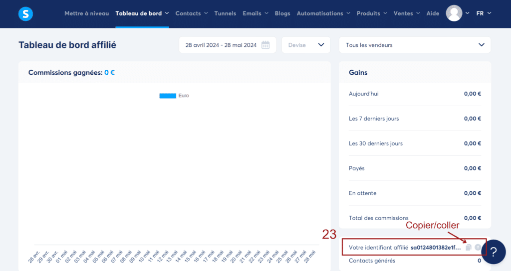This screenshot has width=511, height=271.
Task: Open the FR language selector
Action: (x=484, y=13)
